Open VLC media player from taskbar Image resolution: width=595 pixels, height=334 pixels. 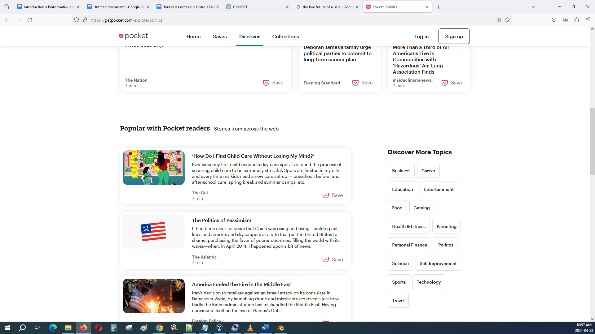250,328
